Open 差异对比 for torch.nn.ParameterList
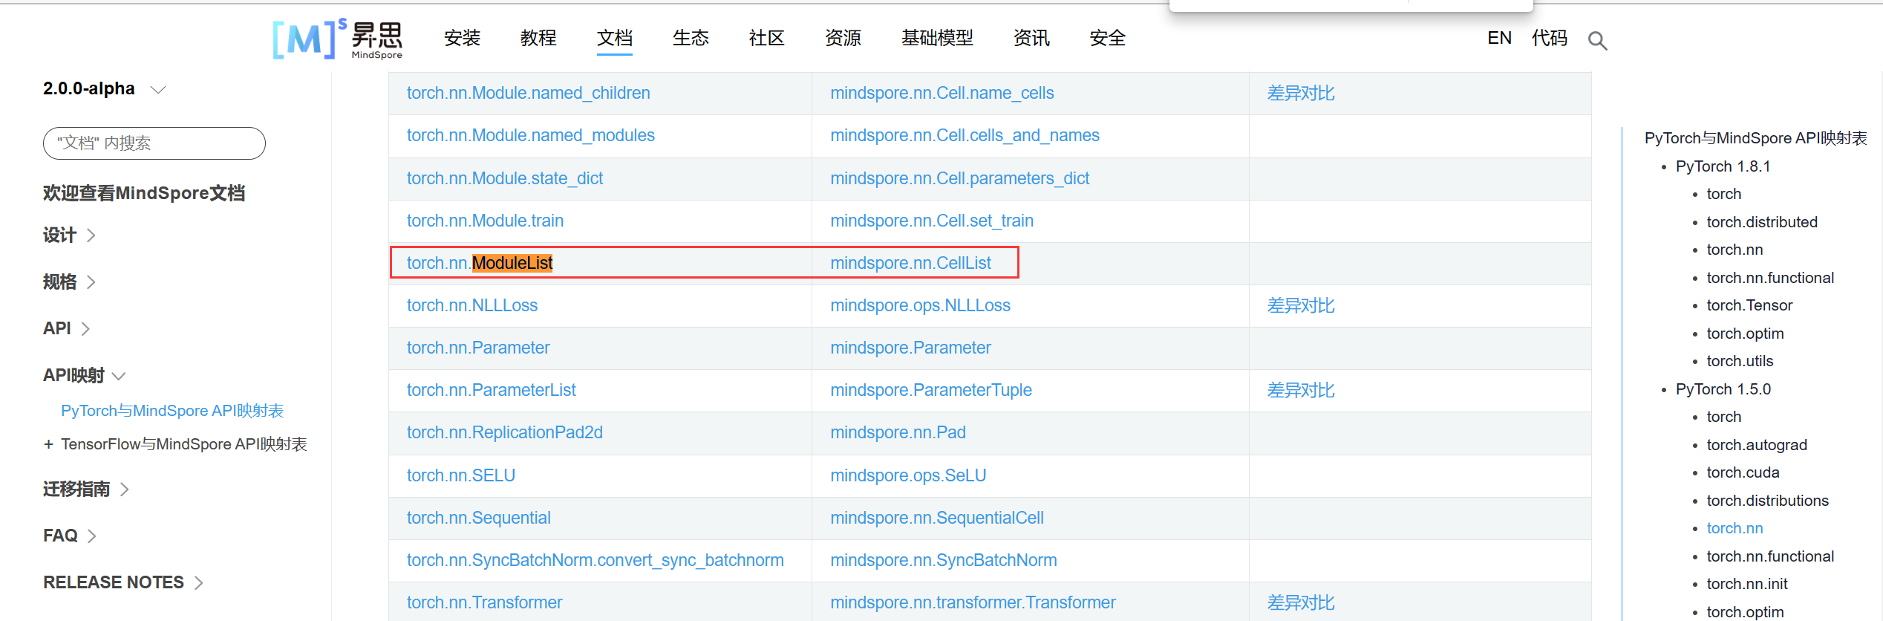1883x621 pixels. (1301, 390)
